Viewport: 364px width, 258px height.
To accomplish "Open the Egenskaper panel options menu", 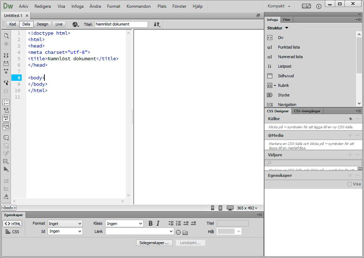I will tap(259, 215).
